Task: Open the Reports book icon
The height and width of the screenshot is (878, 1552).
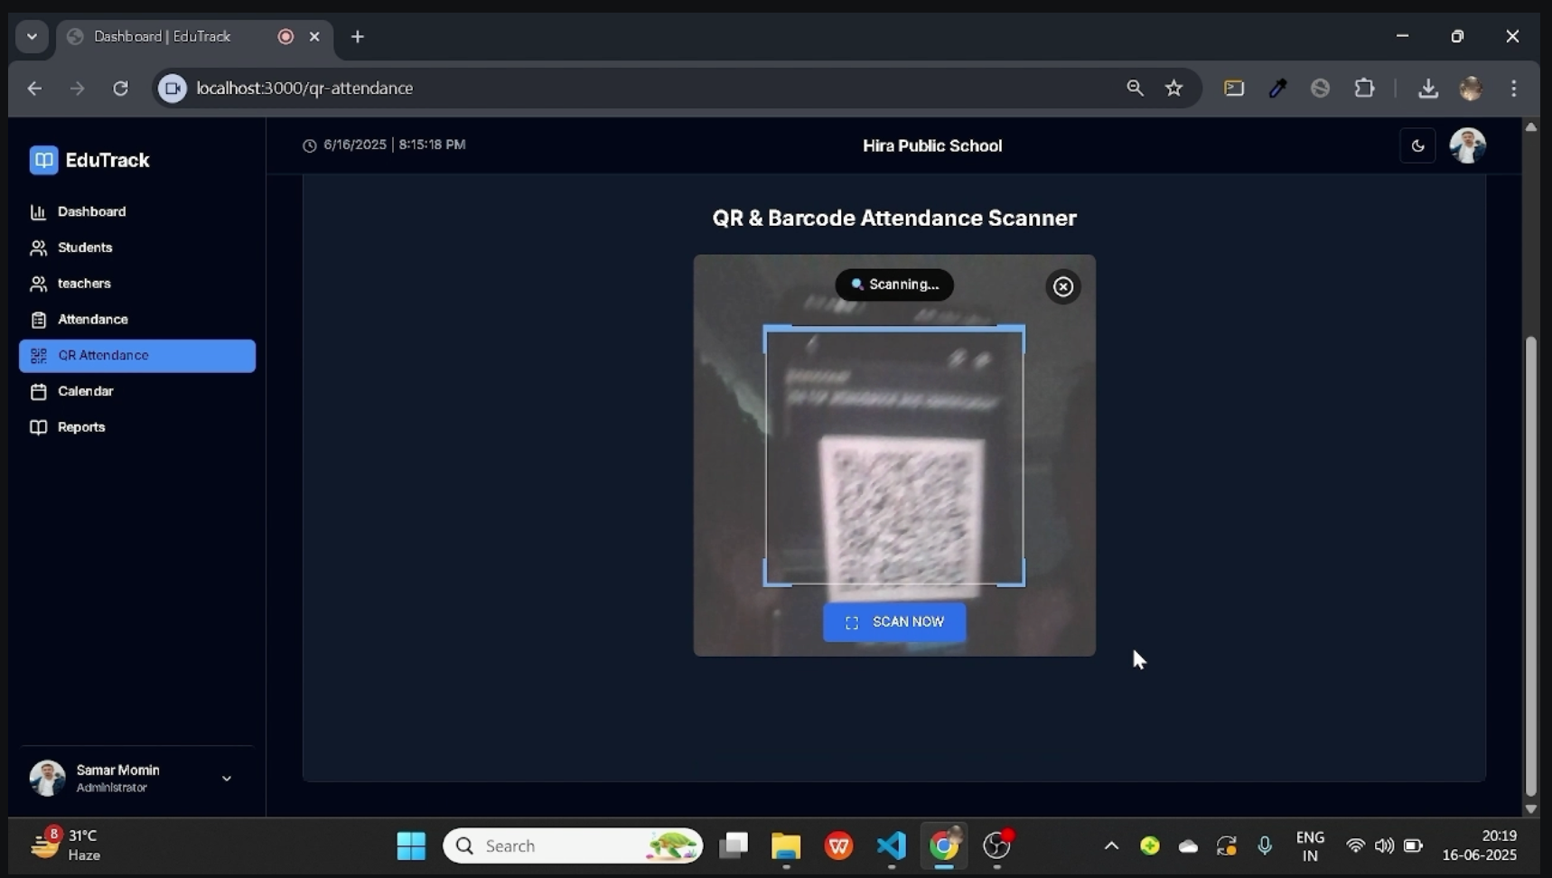Action: pos(38,427)
